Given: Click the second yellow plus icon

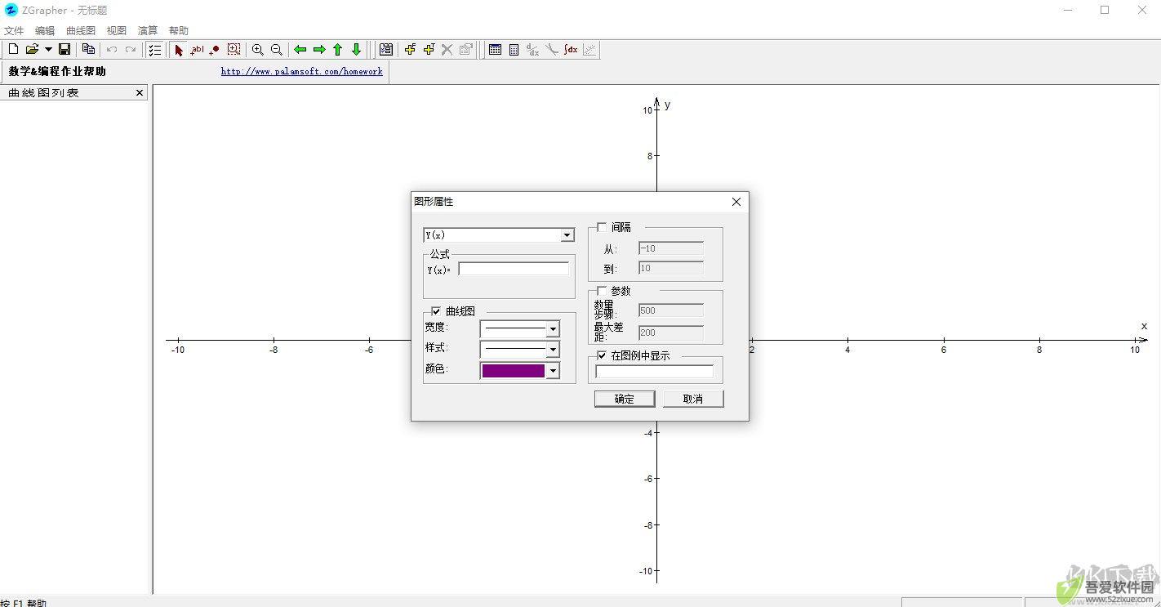Looking at the screenshot, I should tap(429, 50).
